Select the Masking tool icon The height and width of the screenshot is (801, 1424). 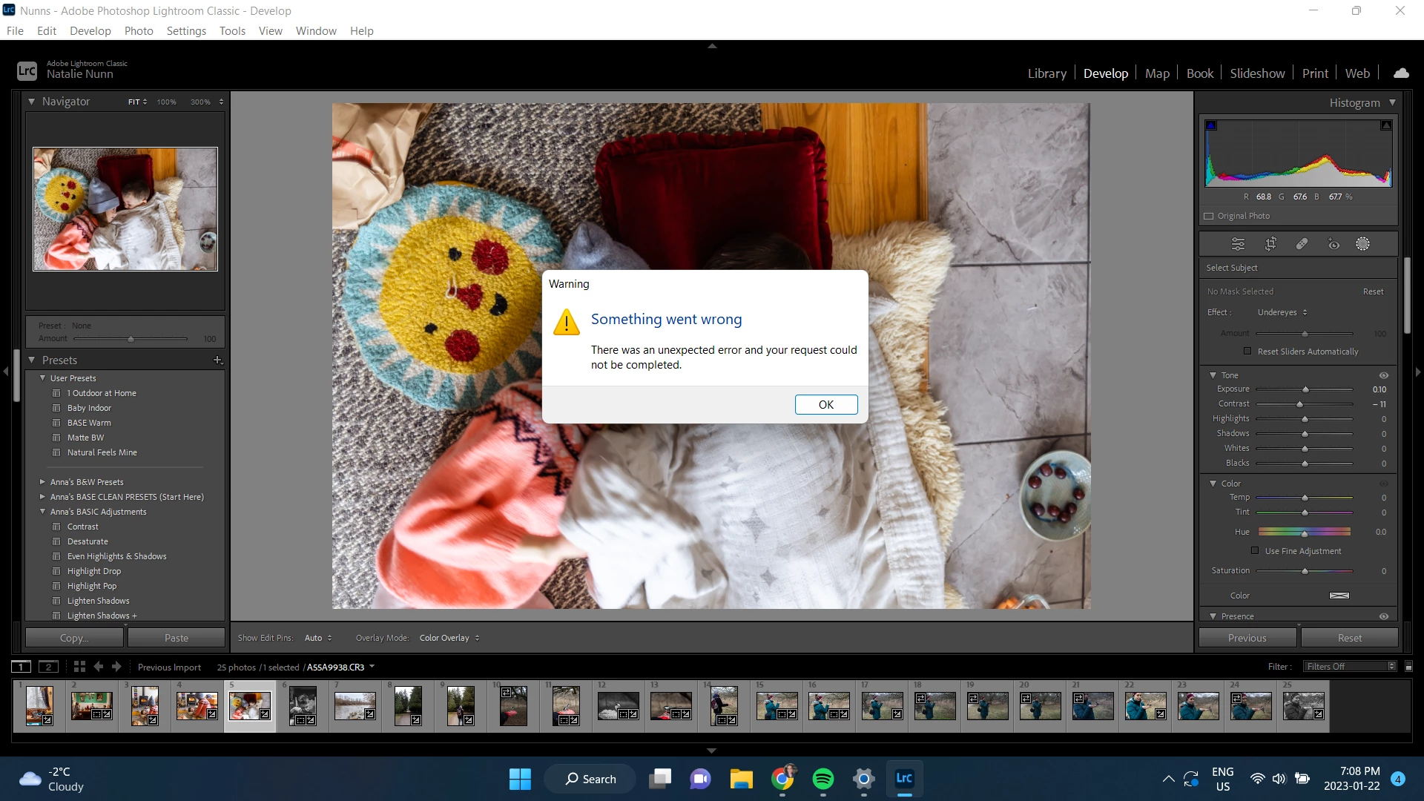1362,244
